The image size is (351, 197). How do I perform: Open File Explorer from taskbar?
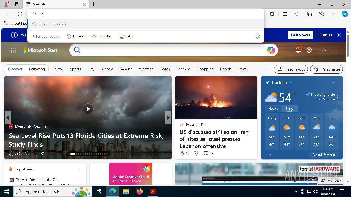tap(126, 192)
